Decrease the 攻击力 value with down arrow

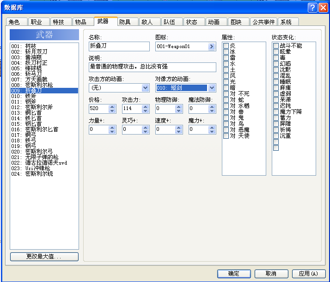click(146, 110)
